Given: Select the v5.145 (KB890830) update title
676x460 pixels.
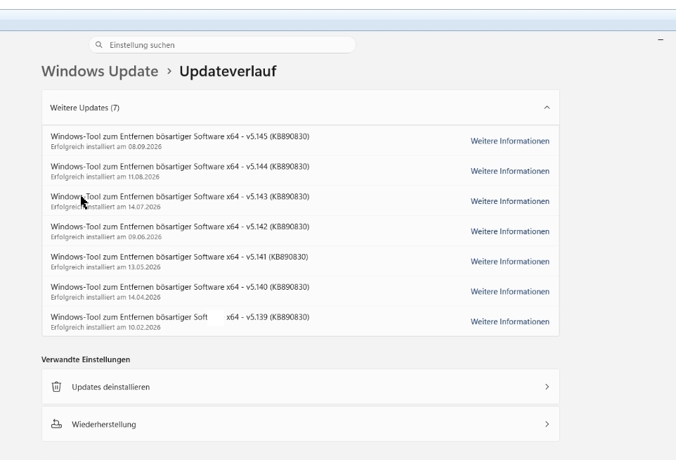Looking at the screenshot, I should 180,136.
